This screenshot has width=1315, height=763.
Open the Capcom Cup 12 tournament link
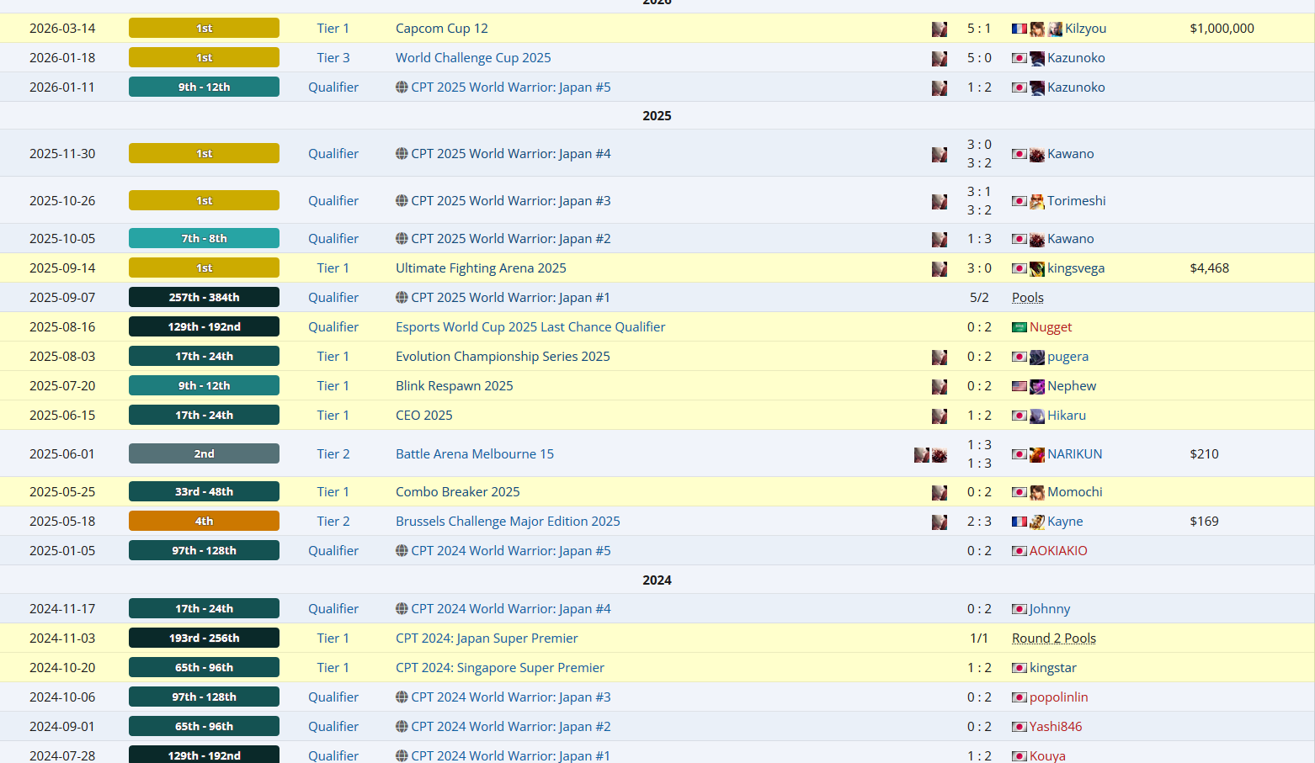point(442,29)
